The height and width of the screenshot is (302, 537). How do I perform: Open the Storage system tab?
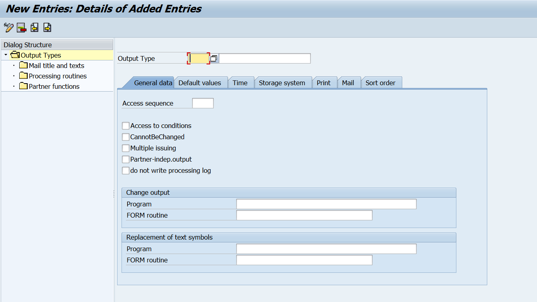pyautogui.click(x=282, y=83)
